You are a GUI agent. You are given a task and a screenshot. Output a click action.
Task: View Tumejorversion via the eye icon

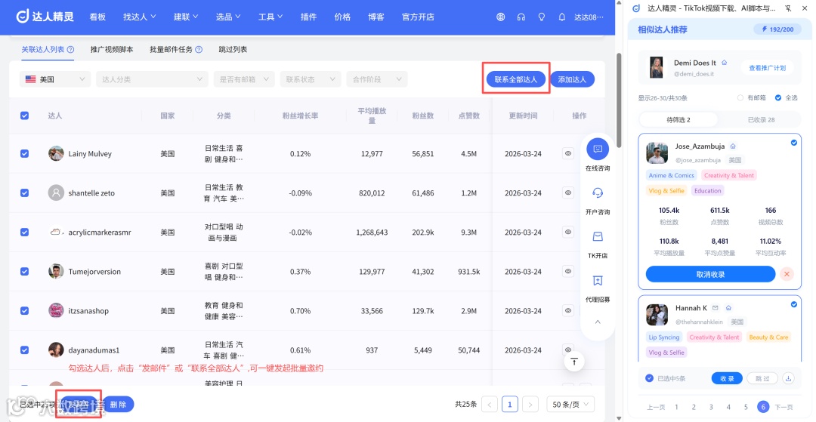point(568,271)
